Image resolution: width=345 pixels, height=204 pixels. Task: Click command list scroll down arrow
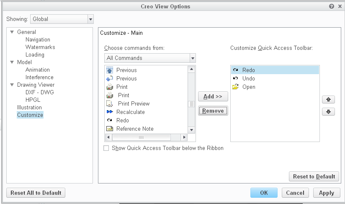(191, 130)
